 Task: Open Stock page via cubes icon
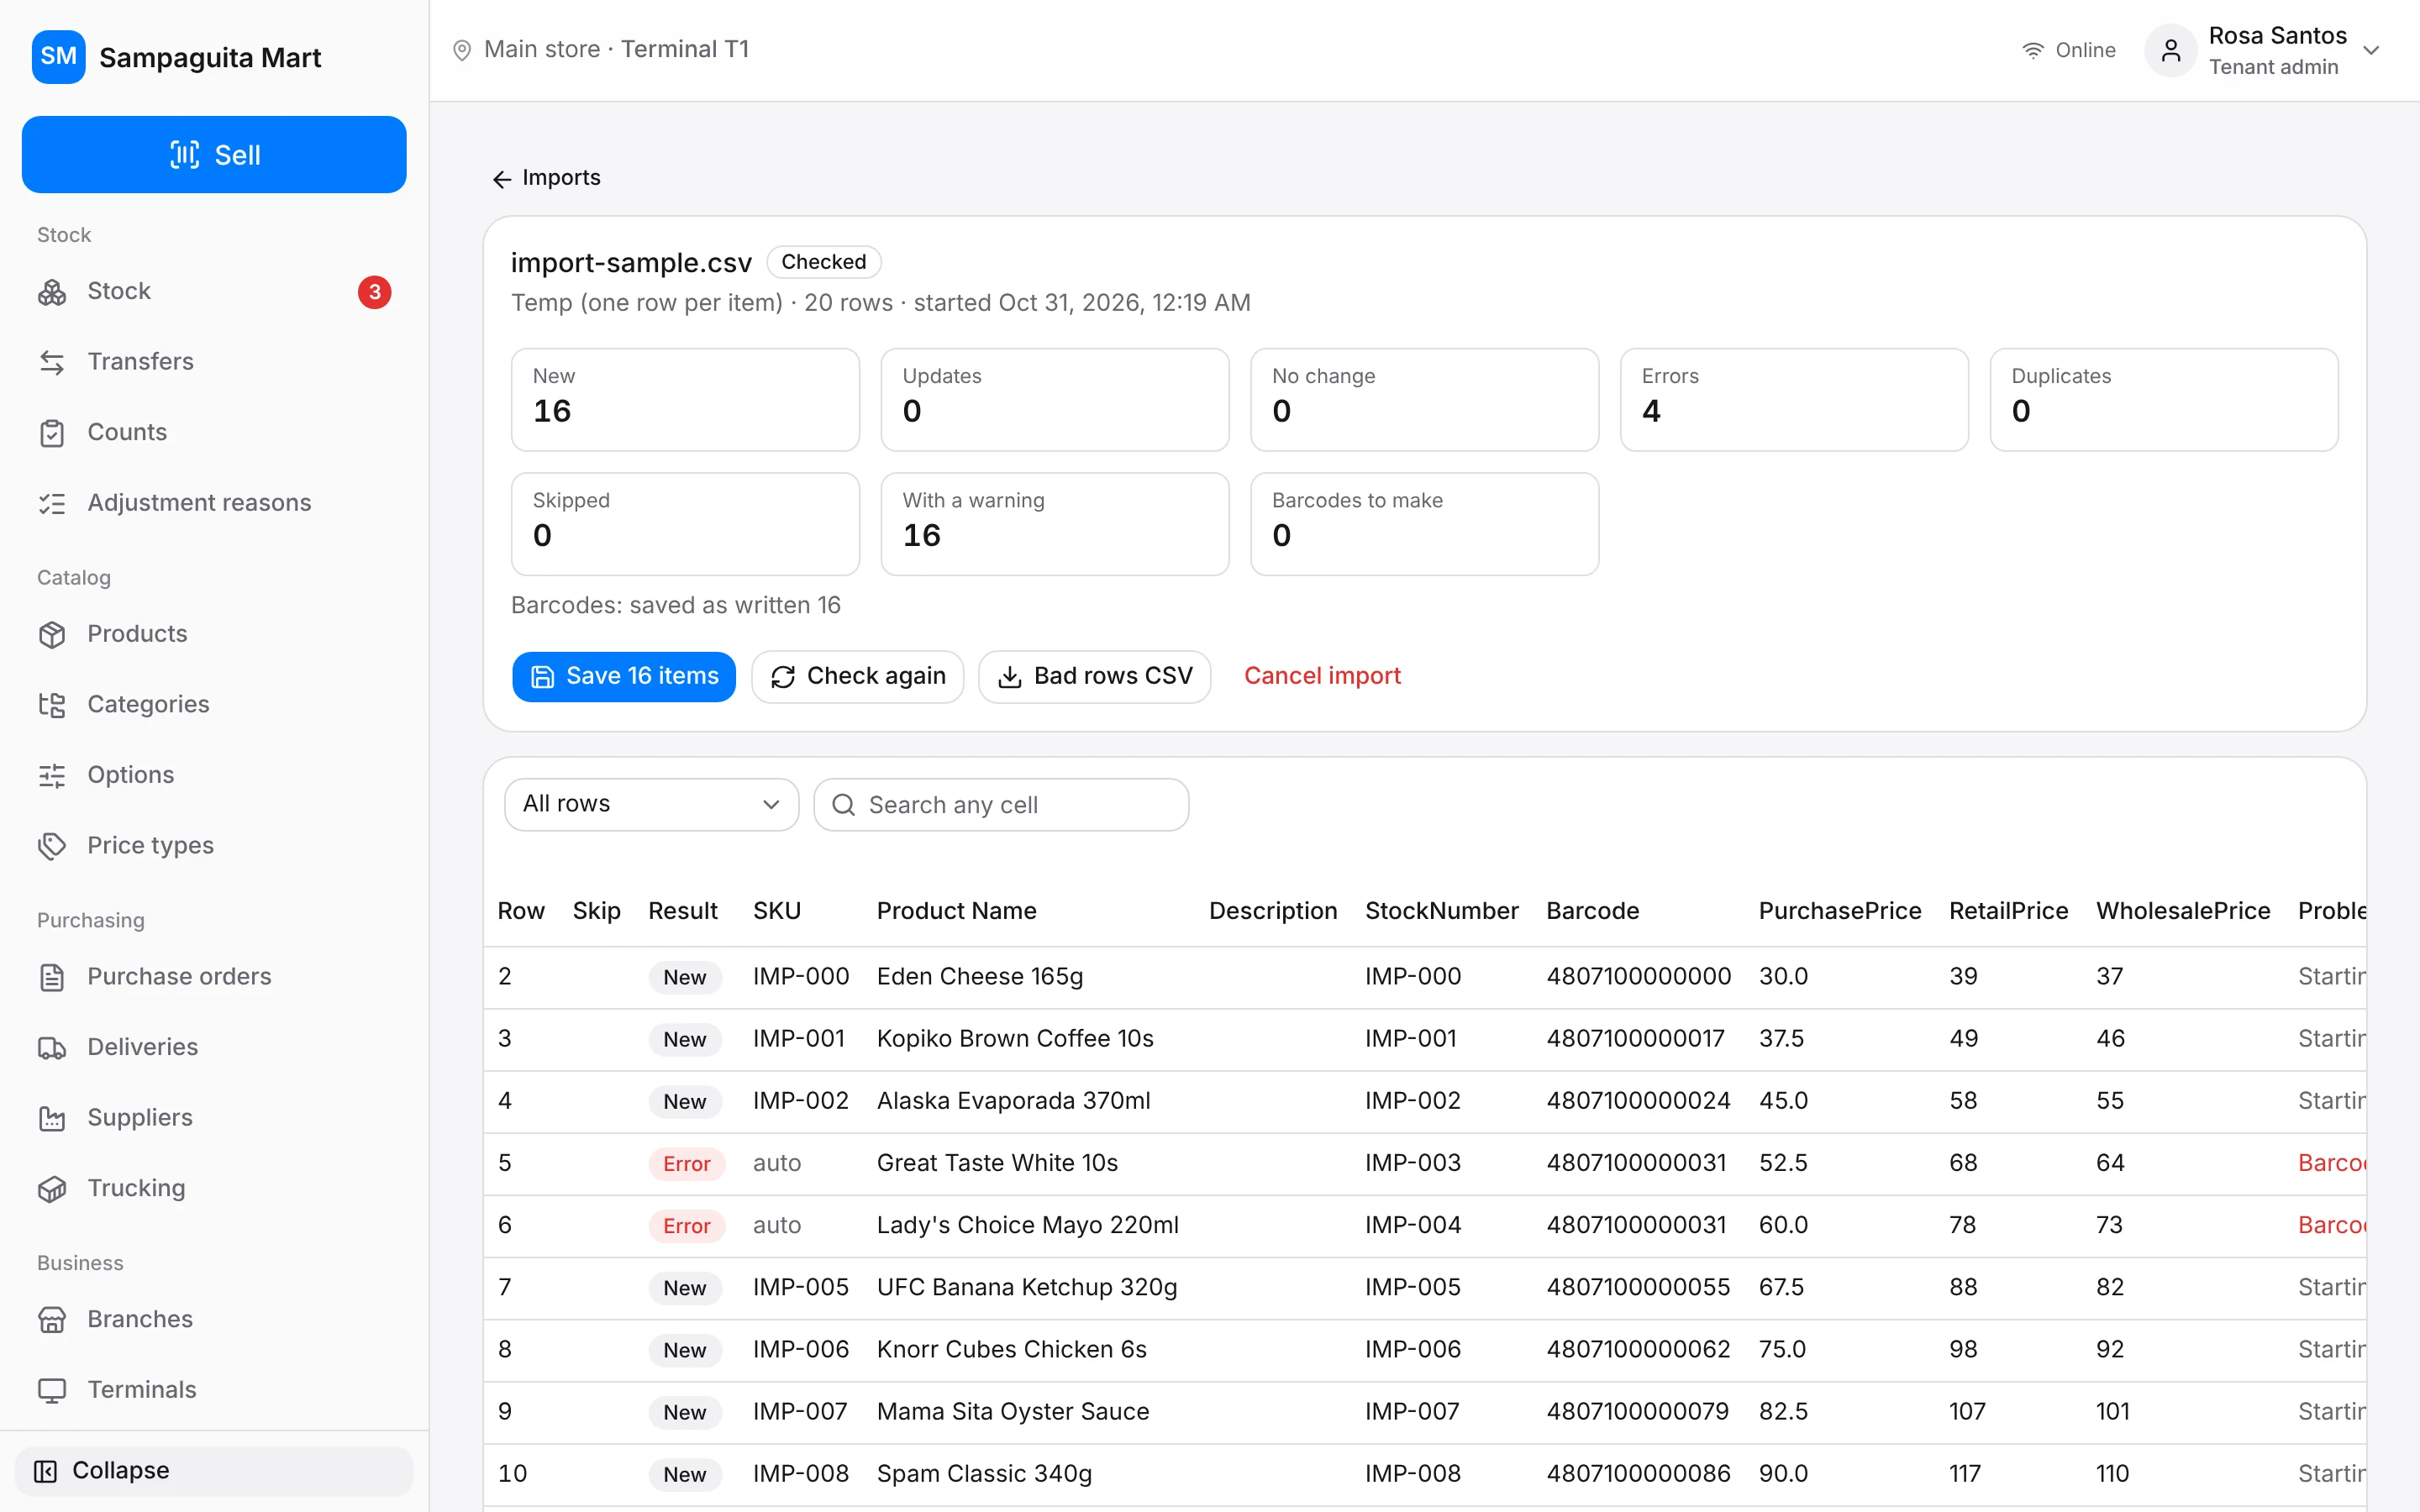tap(52, 292)
